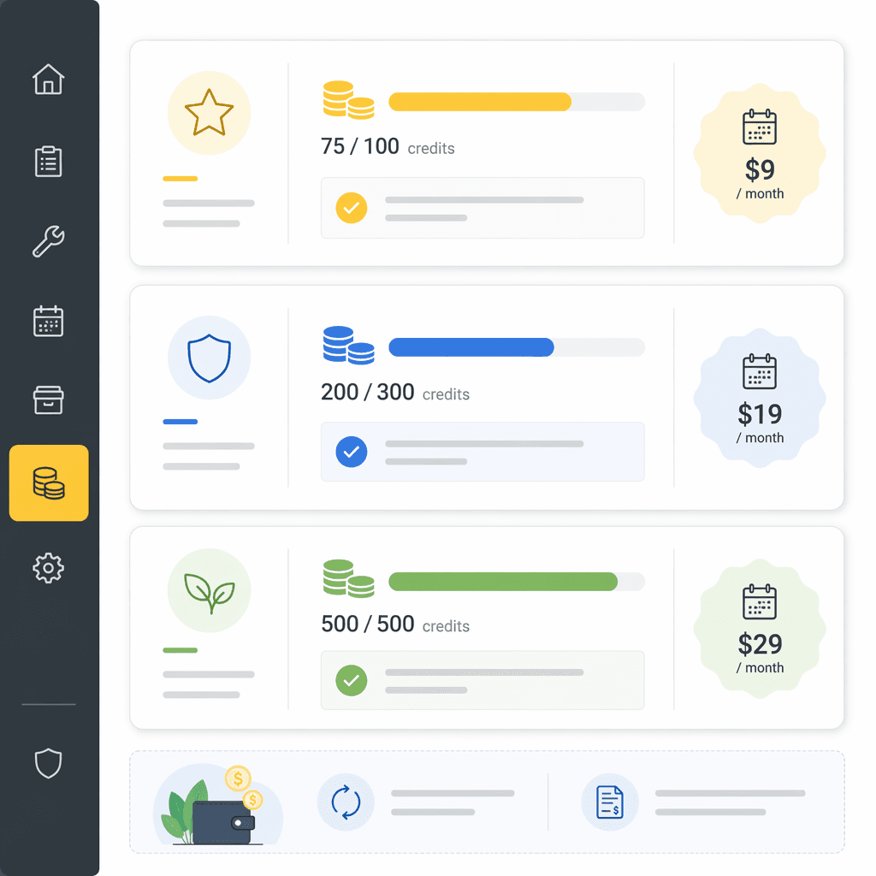Click the blue refresh arrows icon

(346, 802)
